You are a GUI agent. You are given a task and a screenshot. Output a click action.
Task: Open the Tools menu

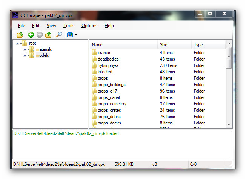[x=69, y=26]
